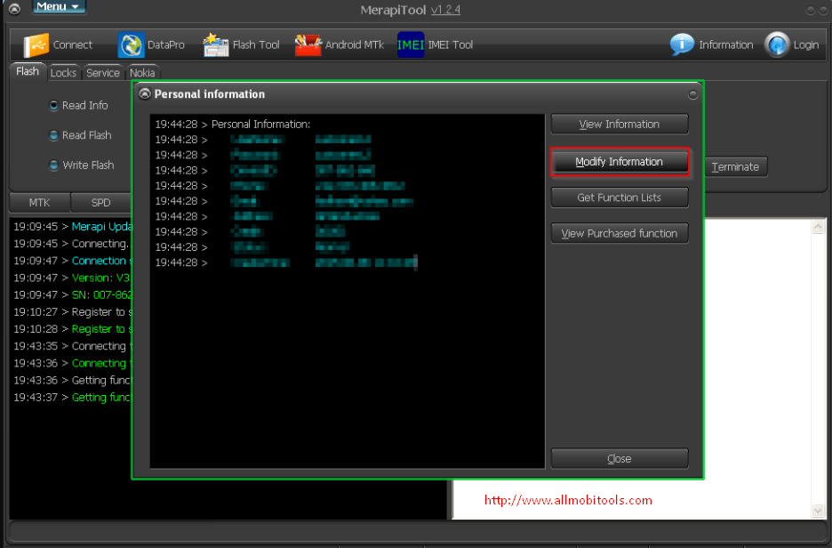Enable the Write Flash radio button
This screenshot has height=548, width=832.
coord(53,165)
